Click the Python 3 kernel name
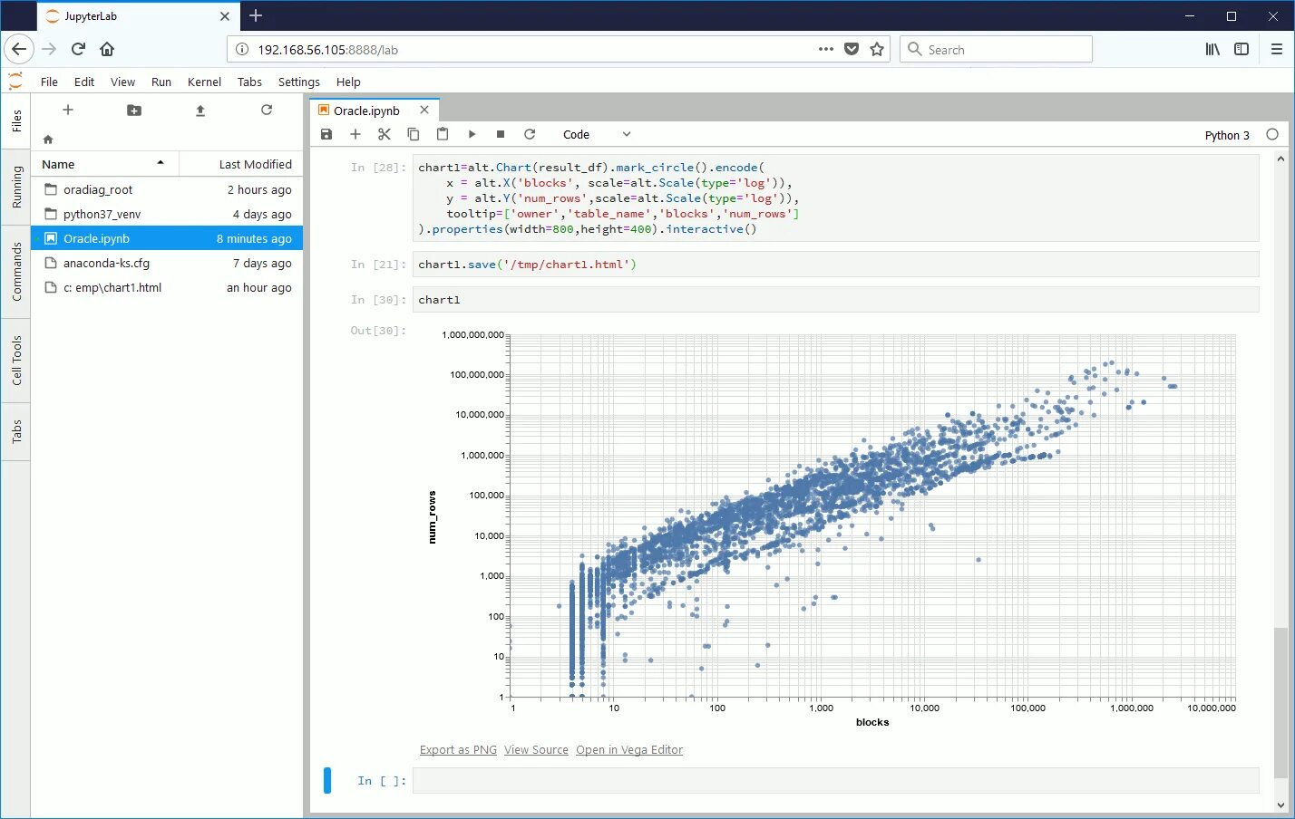1295x819 pixels. click(1227, 135)
